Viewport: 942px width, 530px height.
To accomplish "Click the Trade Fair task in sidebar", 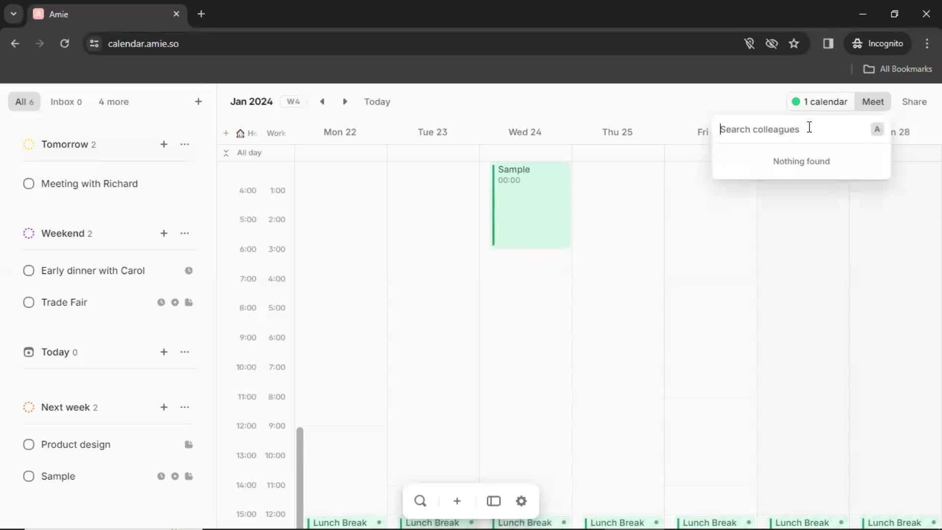I will tap(64, 302).
